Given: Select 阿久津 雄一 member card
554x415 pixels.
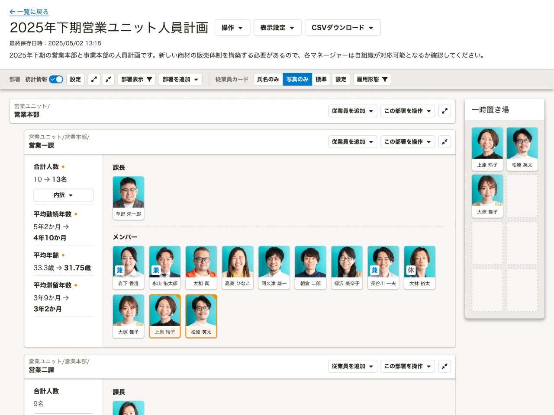Looking at the screenshot, I should pyautogui.click(x=274, y=268).
